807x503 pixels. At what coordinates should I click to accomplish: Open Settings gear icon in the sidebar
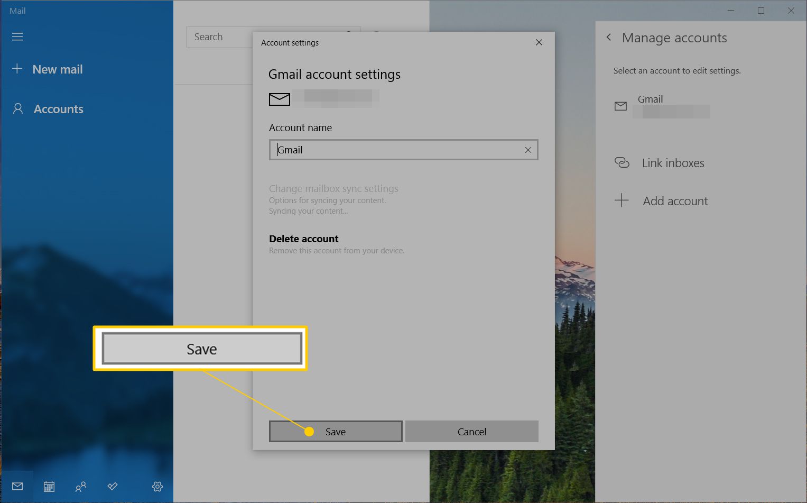click(157, 487)
